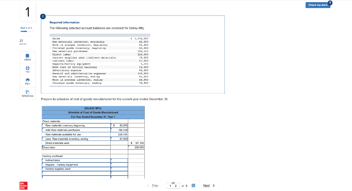Click the 42,000 beginning inventory amount cell
The image size is (352, 191).
pyautogui.click(x=119, y=125)
